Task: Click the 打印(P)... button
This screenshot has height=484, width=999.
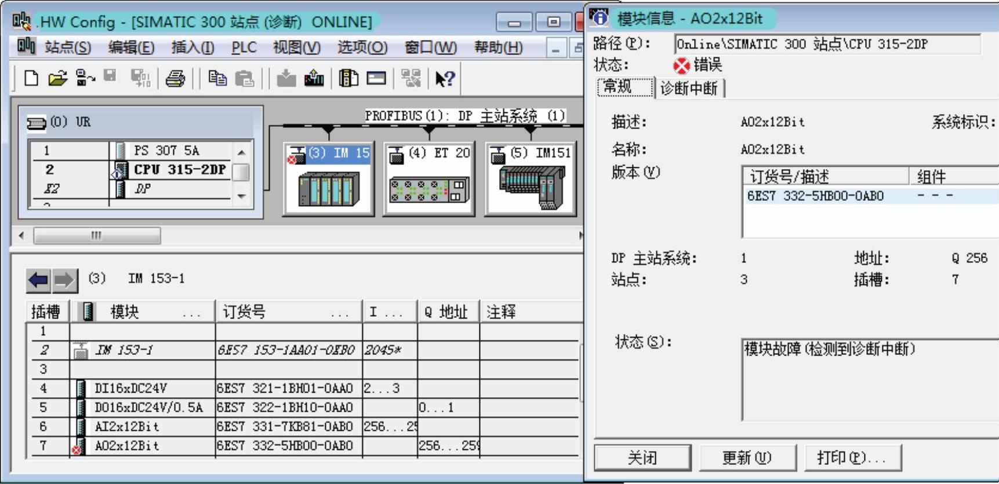Action: coord(853,459)
